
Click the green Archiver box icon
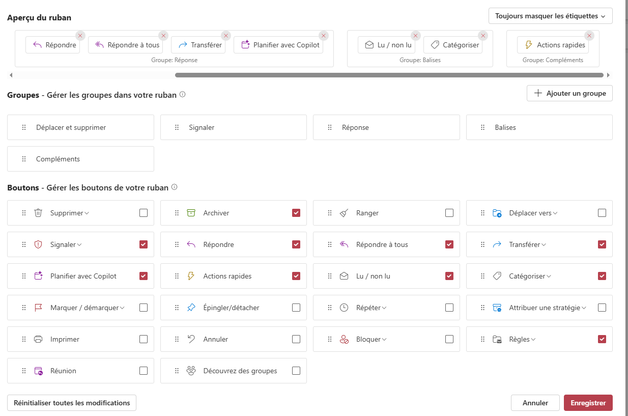pos(191,213)
